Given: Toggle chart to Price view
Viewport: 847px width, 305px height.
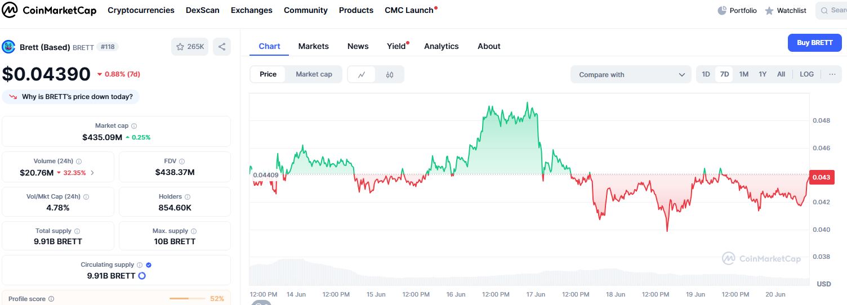Looking at the screenshot, I should (268, 74).
